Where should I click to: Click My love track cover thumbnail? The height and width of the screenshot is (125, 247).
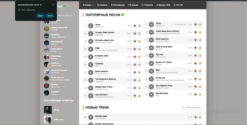46,86
